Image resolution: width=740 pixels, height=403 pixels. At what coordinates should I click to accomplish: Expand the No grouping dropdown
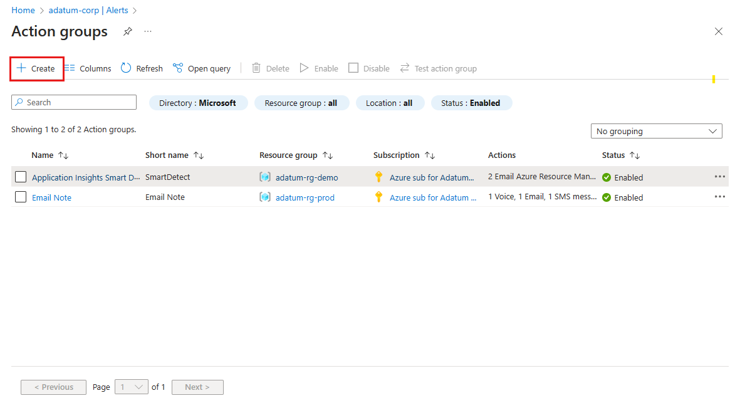656,131
